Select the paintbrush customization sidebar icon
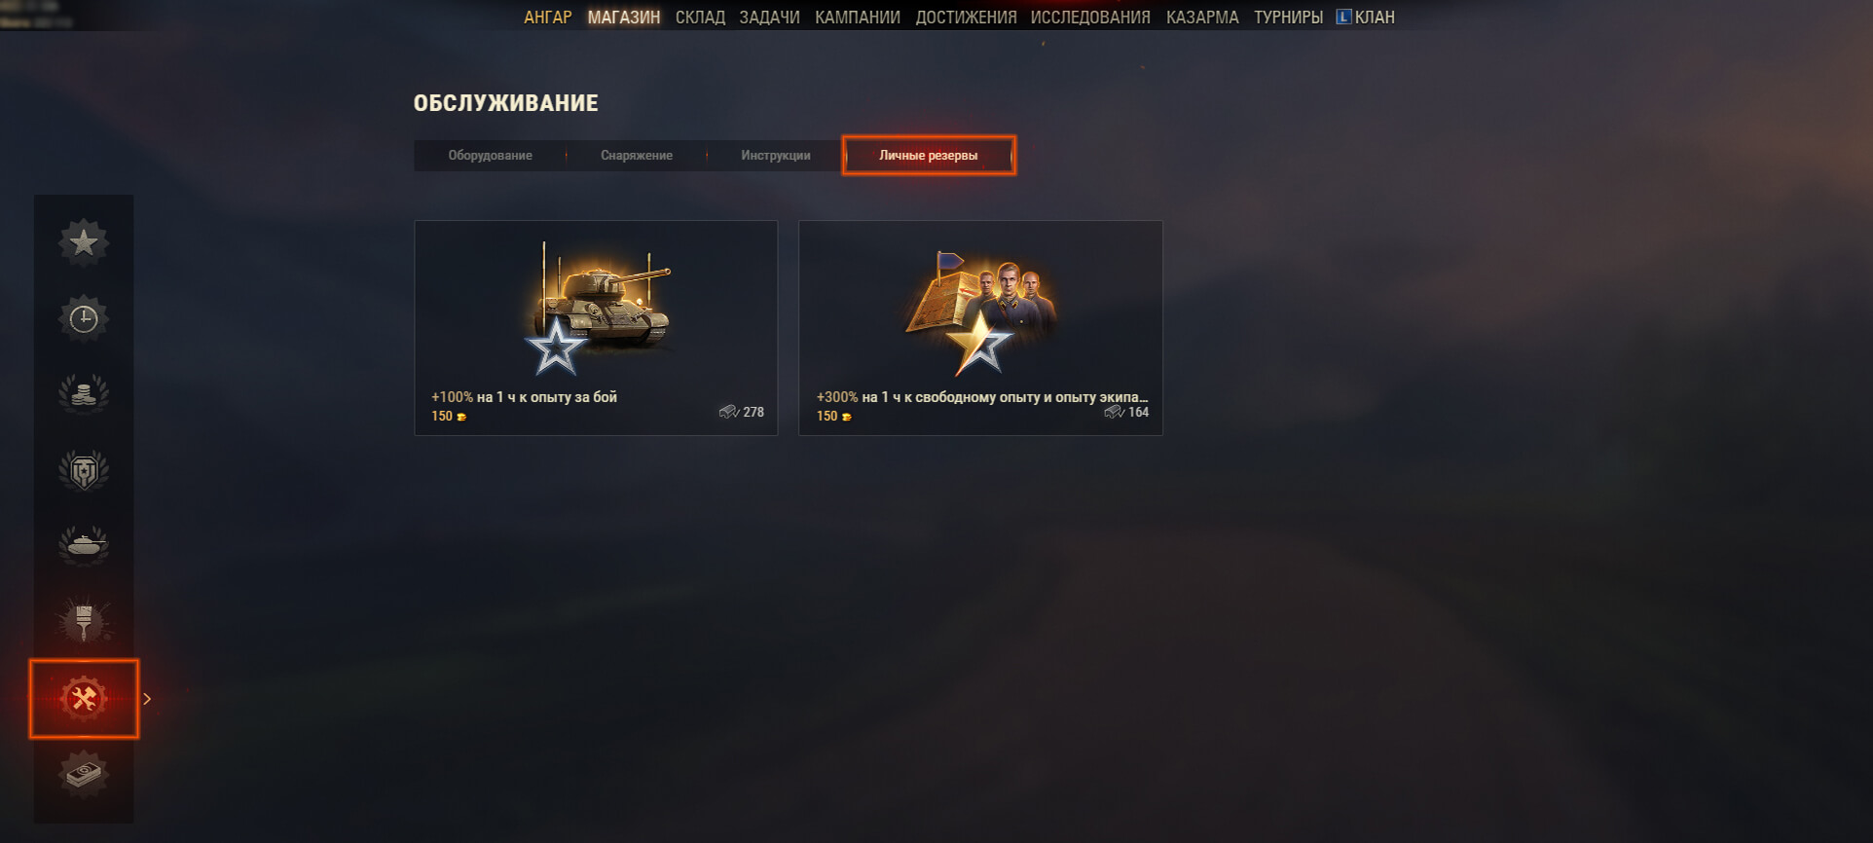The image size is (1873, 843). click(84, 622)
